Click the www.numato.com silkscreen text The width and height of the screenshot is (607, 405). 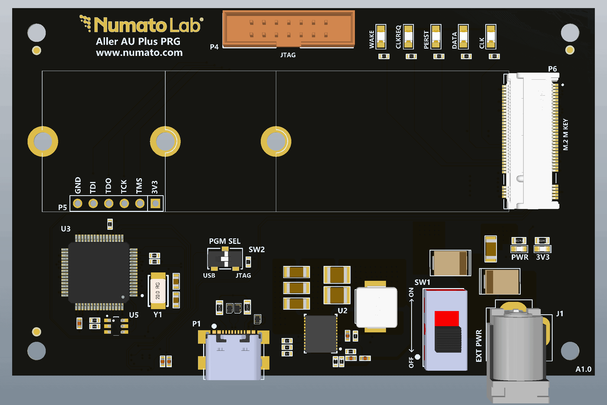tap(139, 53)
